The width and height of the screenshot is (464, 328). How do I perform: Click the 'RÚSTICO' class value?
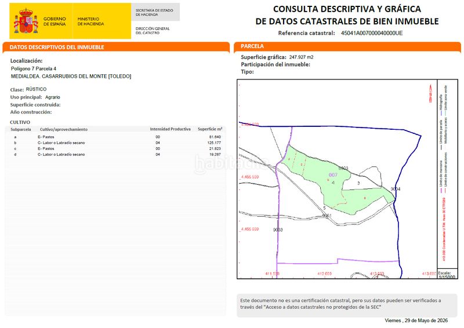pyautogui.click(x=36, y=89)
